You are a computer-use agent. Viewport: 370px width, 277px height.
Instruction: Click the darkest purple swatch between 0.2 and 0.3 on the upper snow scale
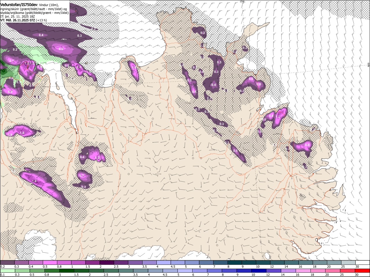[x=8, y=262]
